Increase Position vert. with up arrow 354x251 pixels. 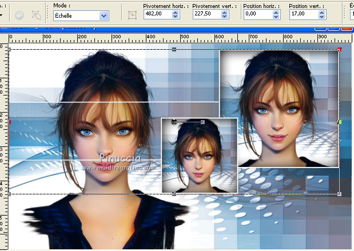click(322, 12)
